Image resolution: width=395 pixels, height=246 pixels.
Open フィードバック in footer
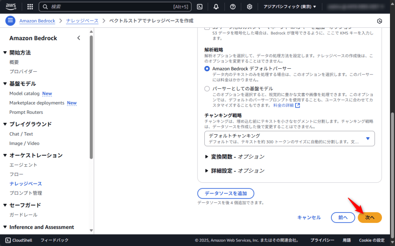tap(54, 240)
